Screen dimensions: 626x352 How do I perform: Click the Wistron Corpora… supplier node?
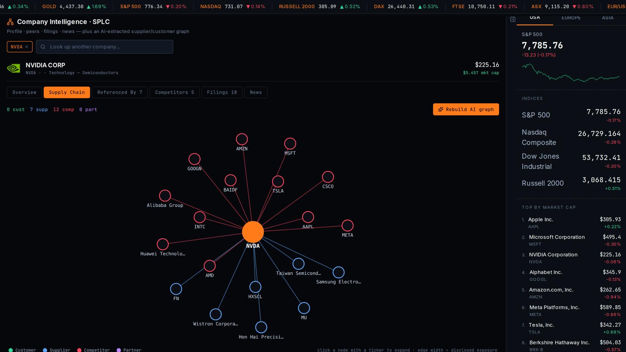click(x=215, y=314)
